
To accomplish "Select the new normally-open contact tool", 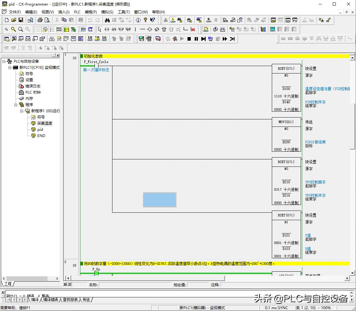I will pos(107,29).
